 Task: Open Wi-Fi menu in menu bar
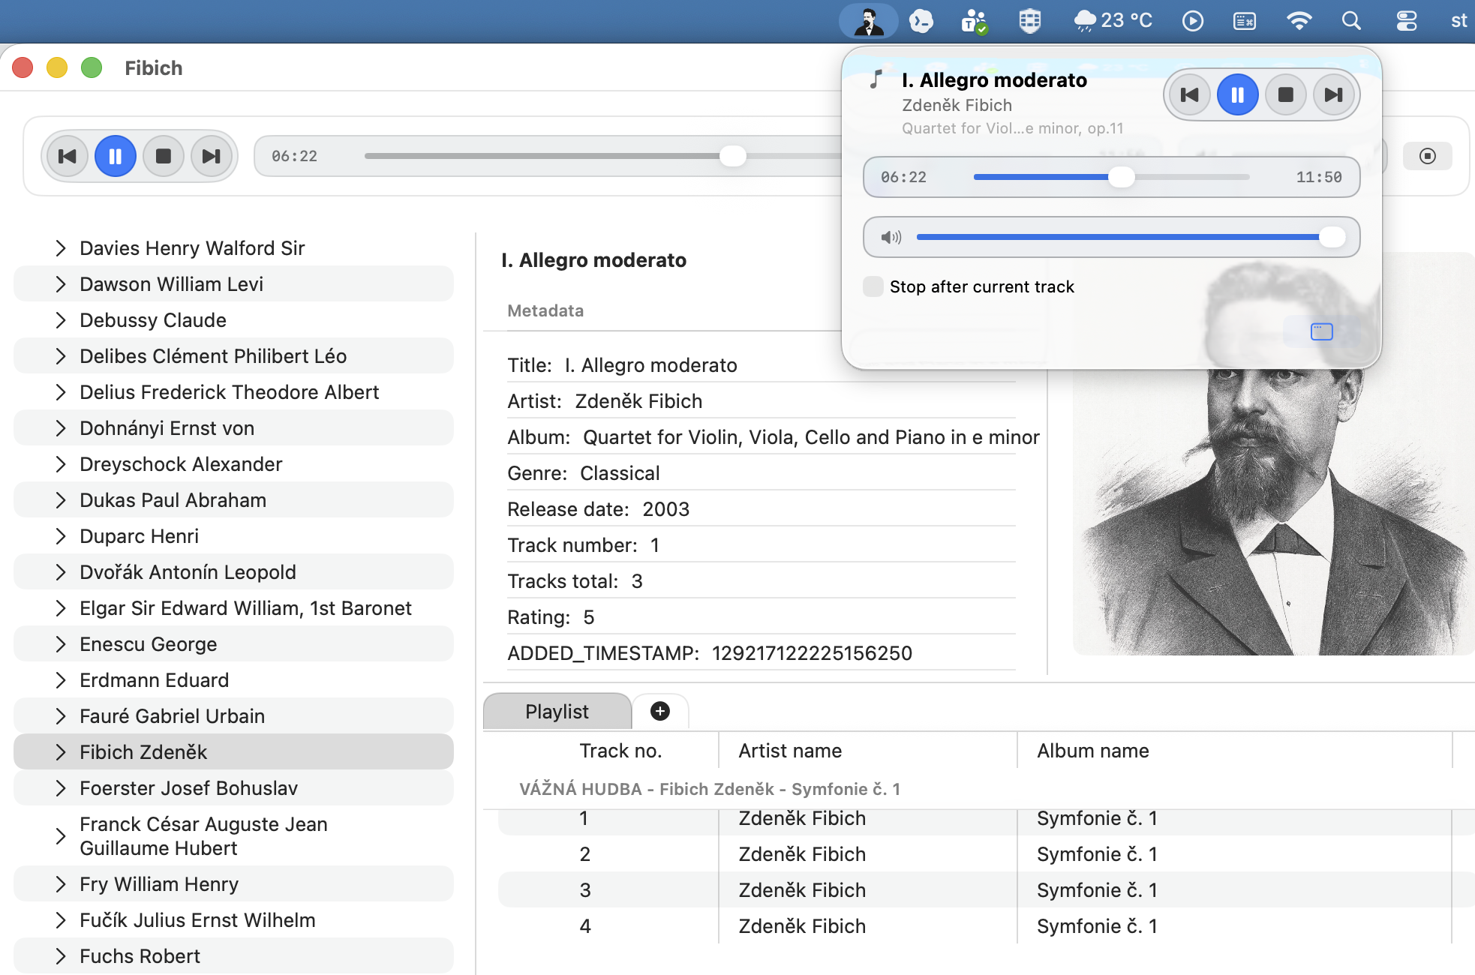click(x=1299, y=21)
